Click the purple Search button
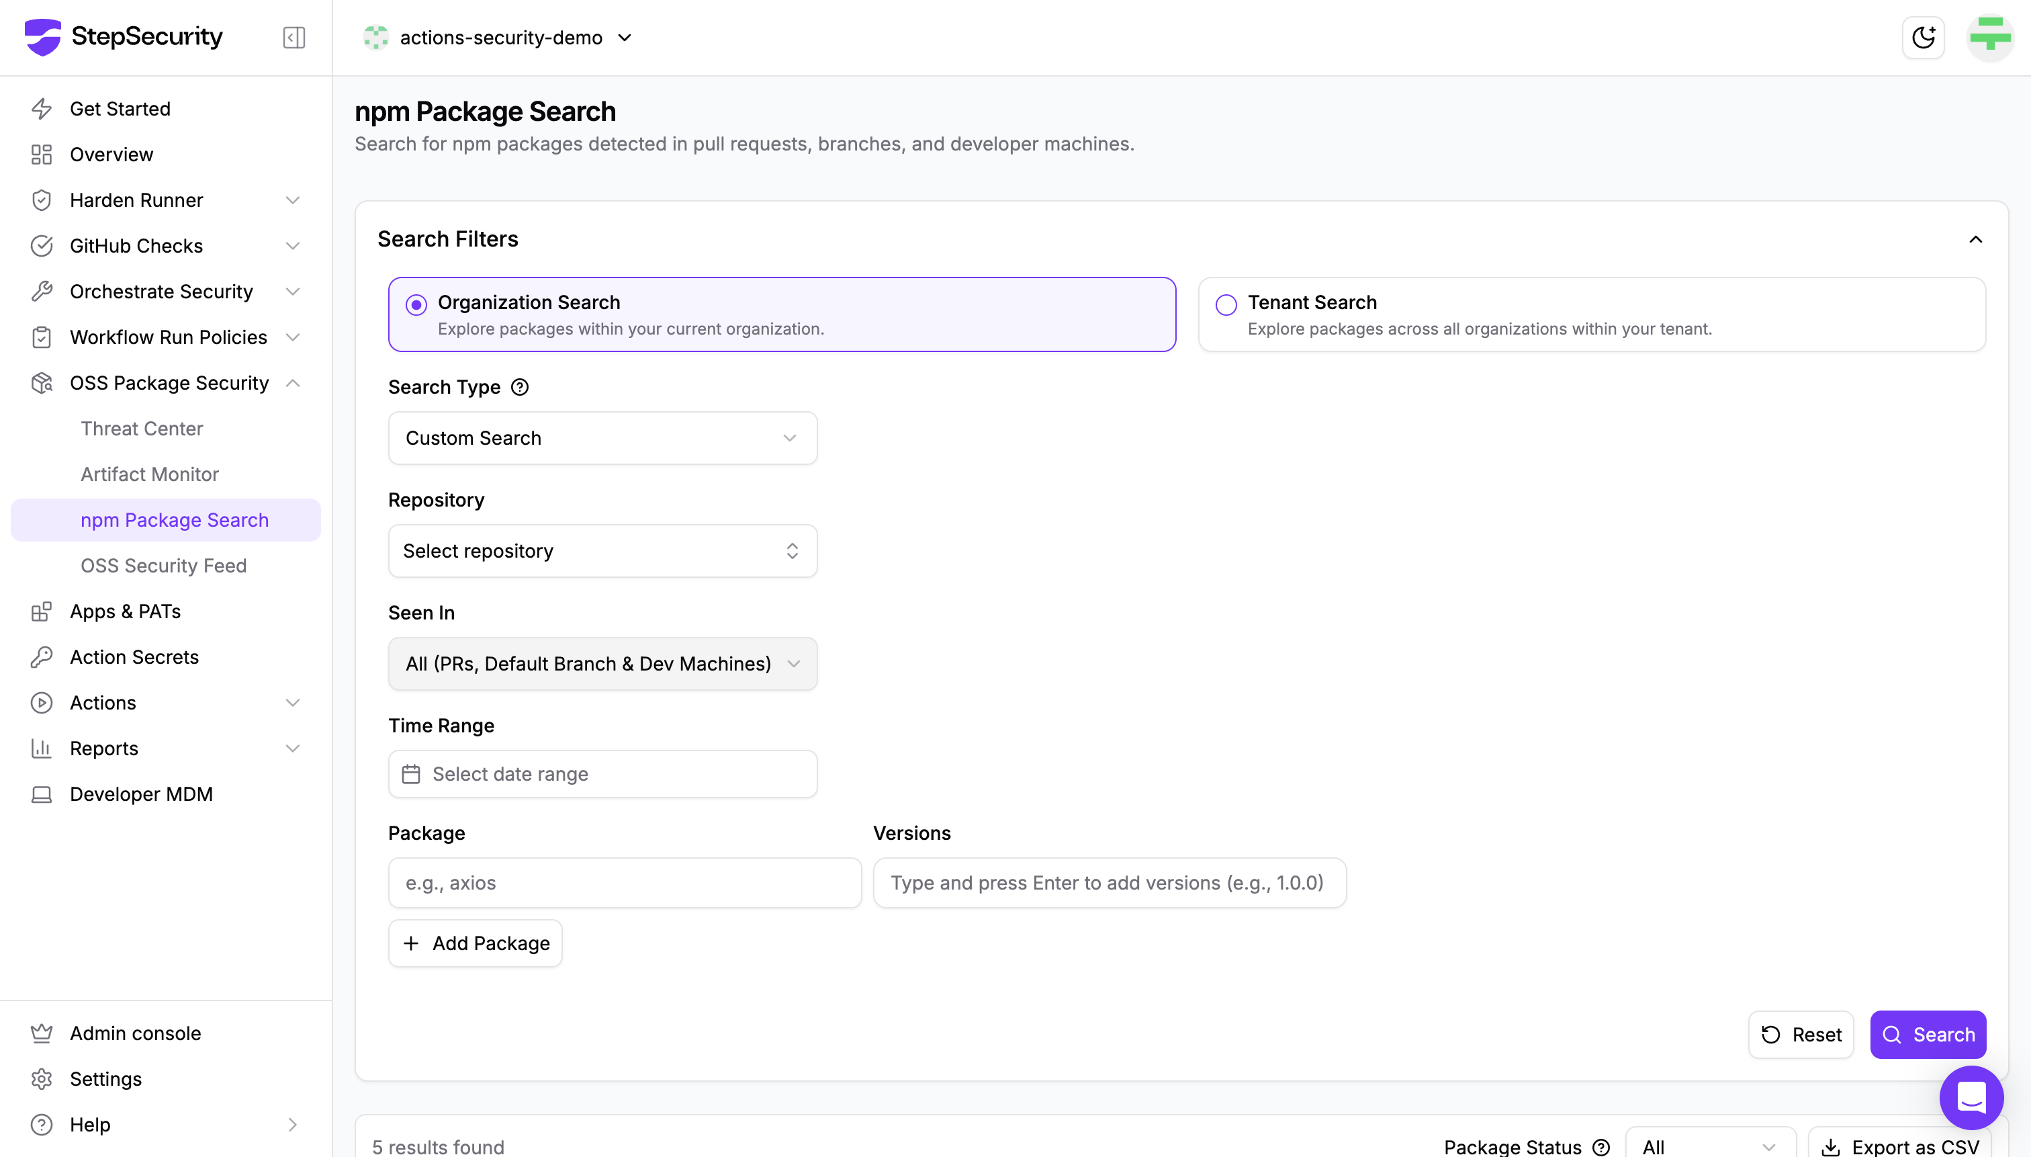This screenshot has width=2031, height=1157. pos(1928,1035)
